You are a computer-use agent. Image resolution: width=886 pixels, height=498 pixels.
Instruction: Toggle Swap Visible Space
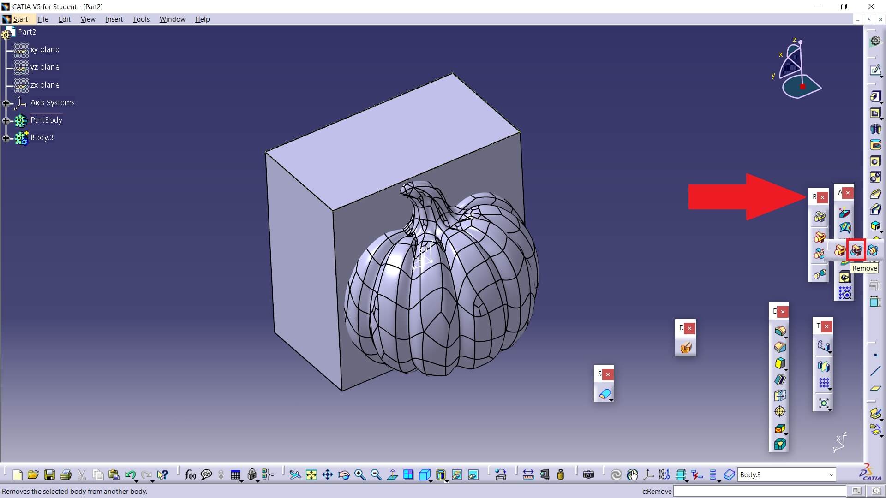click(473, 474)
